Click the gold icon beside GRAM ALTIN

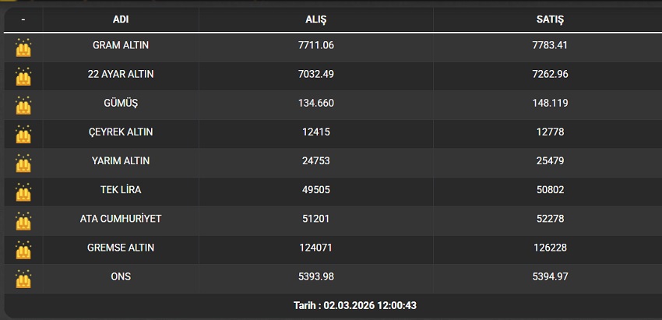coord(23,47)
